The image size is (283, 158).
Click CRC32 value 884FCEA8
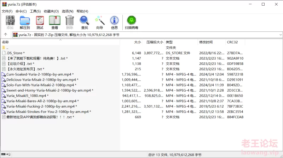click(x=235, y=117)
